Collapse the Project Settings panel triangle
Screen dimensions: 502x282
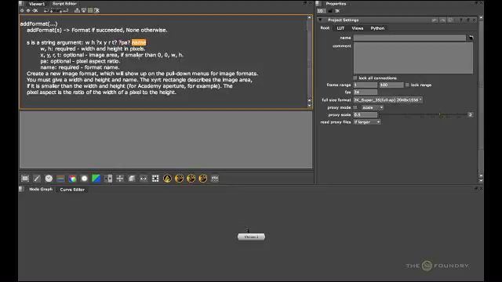tap(320, 20)
